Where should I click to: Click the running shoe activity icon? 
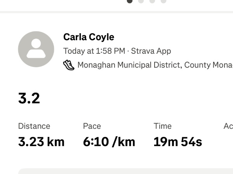pyautogui.click(x=69, y=65)
